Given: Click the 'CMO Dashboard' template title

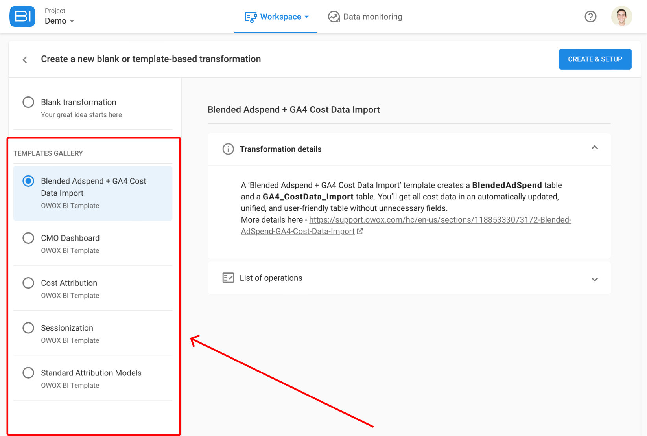Looking at the screenshot, I should tap(70, 238).
